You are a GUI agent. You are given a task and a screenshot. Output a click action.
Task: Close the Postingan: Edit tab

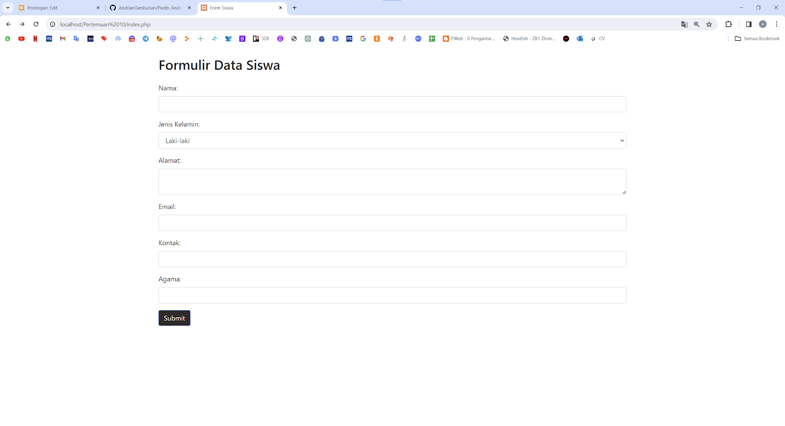pos(98,8)
